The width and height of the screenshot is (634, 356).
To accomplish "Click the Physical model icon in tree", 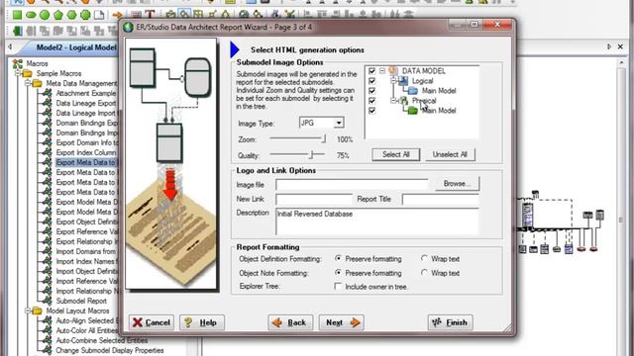I will (403, 101).
